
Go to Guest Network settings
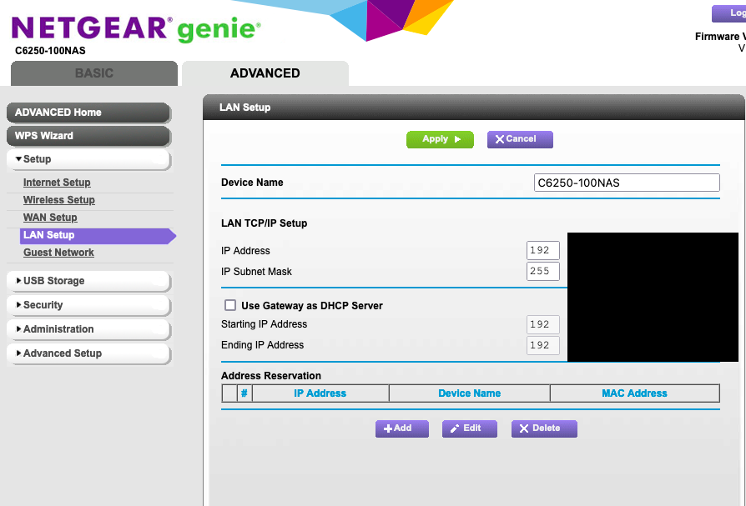click(x=58, y=253)
